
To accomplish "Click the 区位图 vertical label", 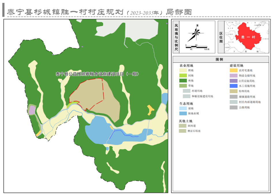I will [221, 37].
